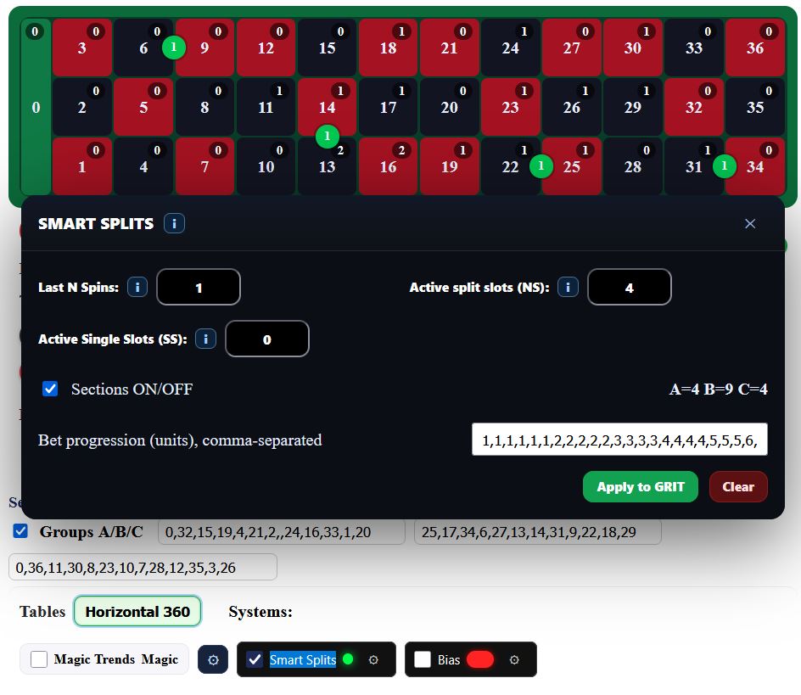Image resolution: width=801 pixels, height=695 pixels.
Task: Toggle the Sections ON/OFF checkbox
Action: pyautogui.click(x=51, y=389)
